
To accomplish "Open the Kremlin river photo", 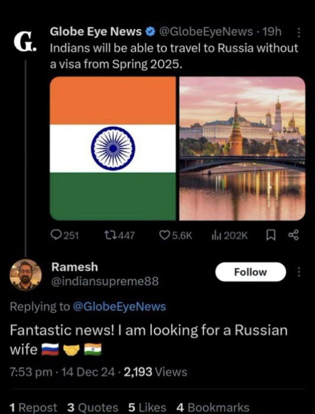I will (x=242, y=148).
